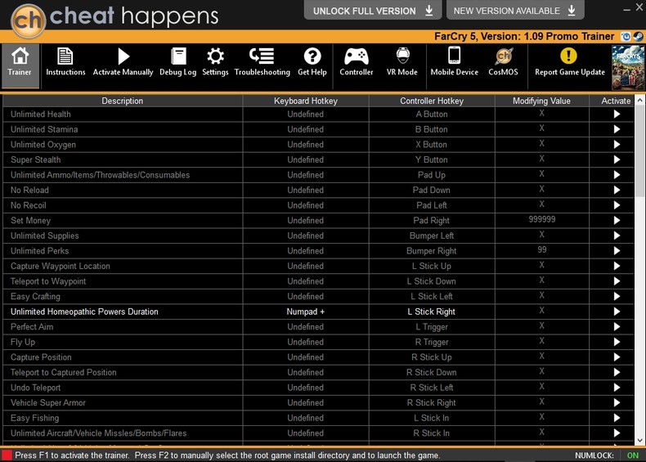Select the Set Money value 999999
646x462 pixels.
point(542,220)
